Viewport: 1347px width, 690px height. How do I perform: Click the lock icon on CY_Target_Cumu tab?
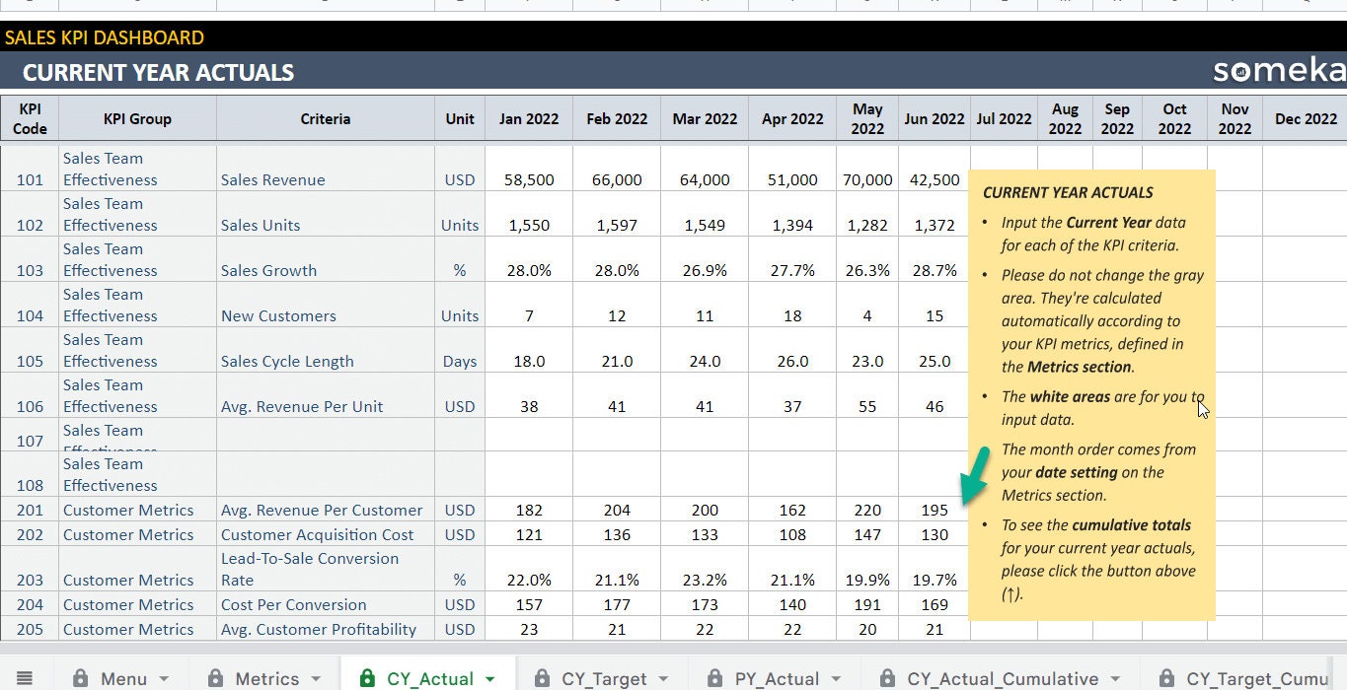(x=1167, y=678)
